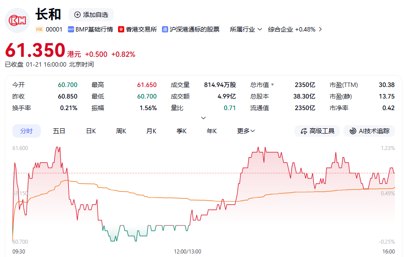
Task: Click the HK market tag badge
Action: coord(39,29)
